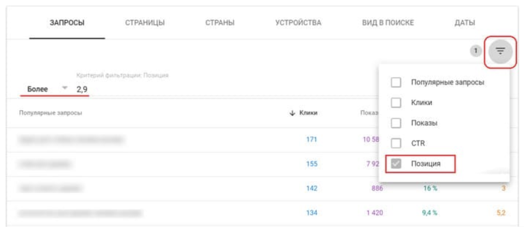Viewport: 524px width, 227px height.
Task: Check the Популярные запросы filter checkbox
Action: pos(396,82)
